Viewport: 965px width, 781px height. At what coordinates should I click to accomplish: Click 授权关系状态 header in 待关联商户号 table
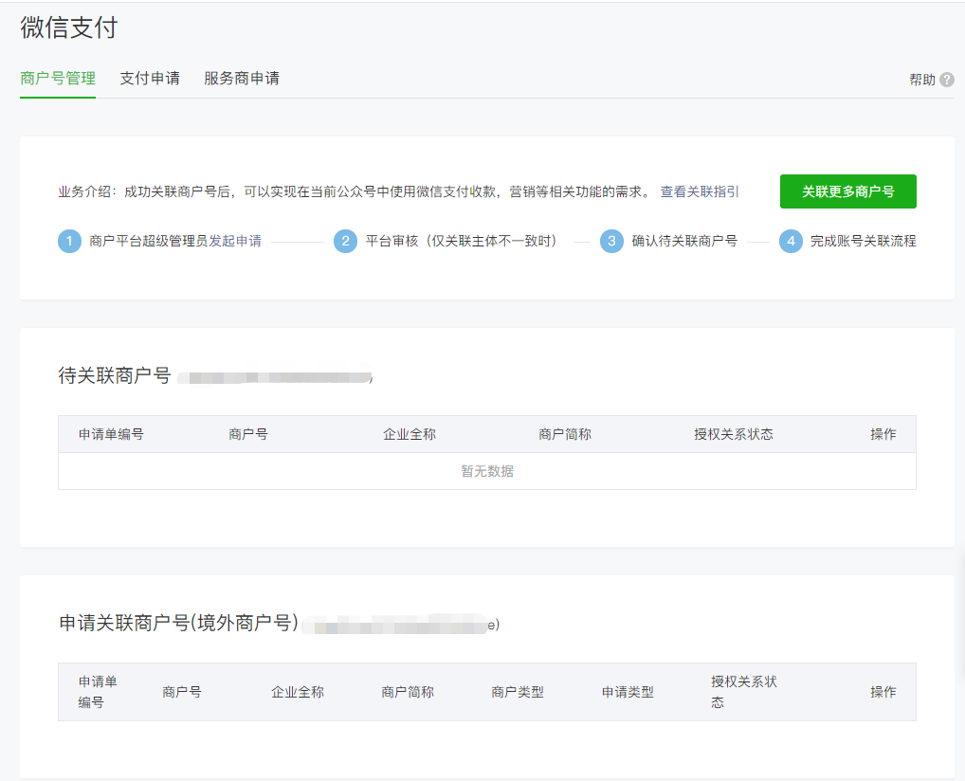(x=734, y=434)
